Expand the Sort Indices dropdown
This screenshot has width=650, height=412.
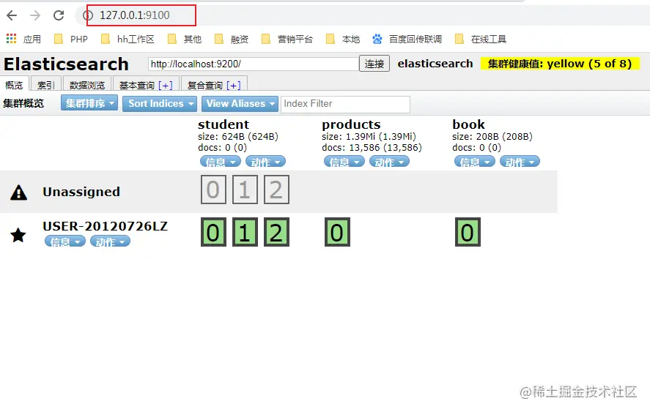coord(160,103)
